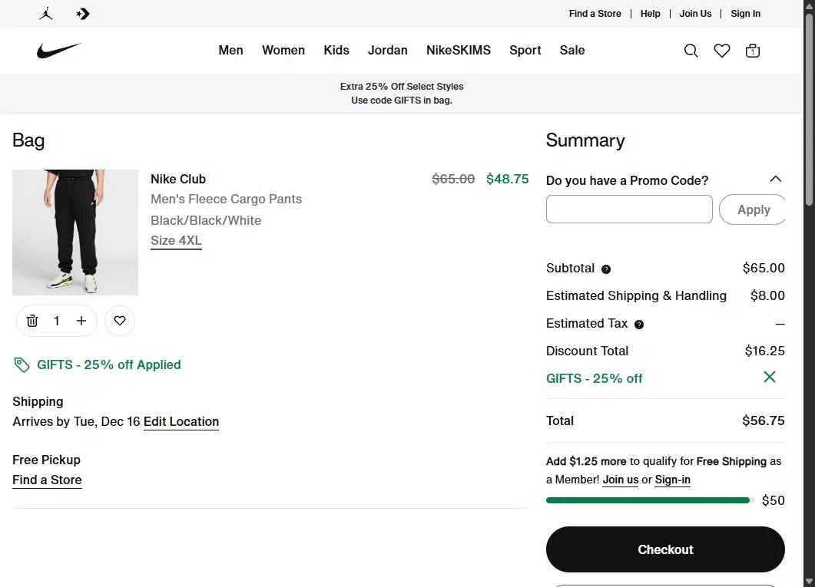Remove item with the trash icon
Screen dimensions: 815x587
click(x=32, y=321)
